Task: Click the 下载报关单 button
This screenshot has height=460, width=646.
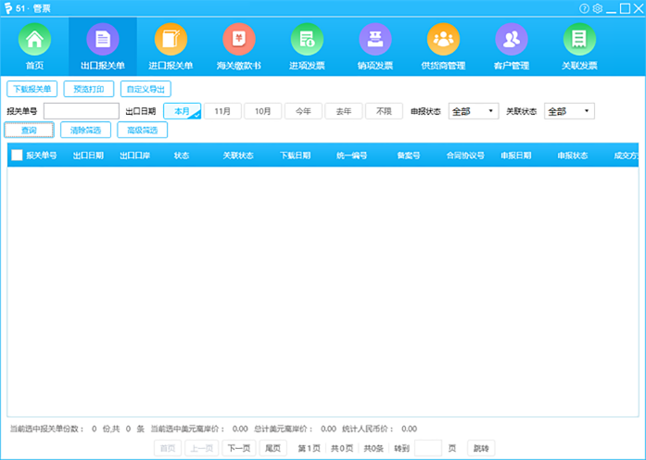Action: (32, 89)
